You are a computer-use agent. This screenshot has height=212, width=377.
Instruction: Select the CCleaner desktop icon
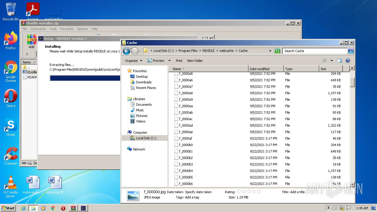pyautogui.click(x=11, y=156)
